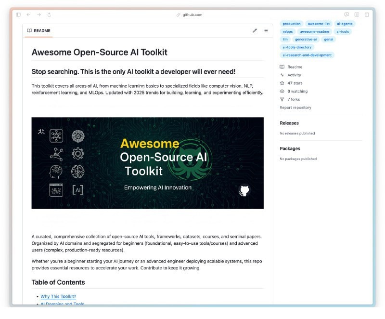Open the ai-tools topic tag
385x319 pixels.
343,31
